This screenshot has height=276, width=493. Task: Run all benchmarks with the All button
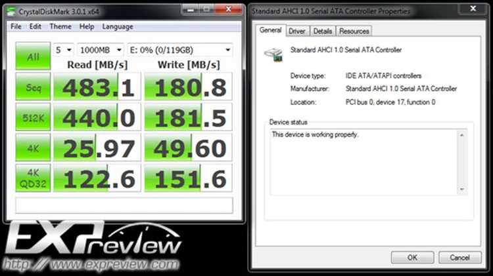[33, 56]
